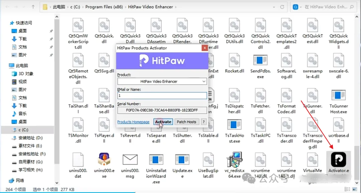
Task: Expand the chevron after 此电脑 breadcrumb
Action: tap(68, 7)
